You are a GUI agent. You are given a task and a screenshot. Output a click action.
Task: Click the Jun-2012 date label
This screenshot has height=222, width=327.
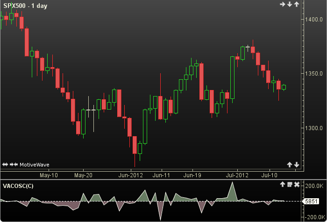130,175
